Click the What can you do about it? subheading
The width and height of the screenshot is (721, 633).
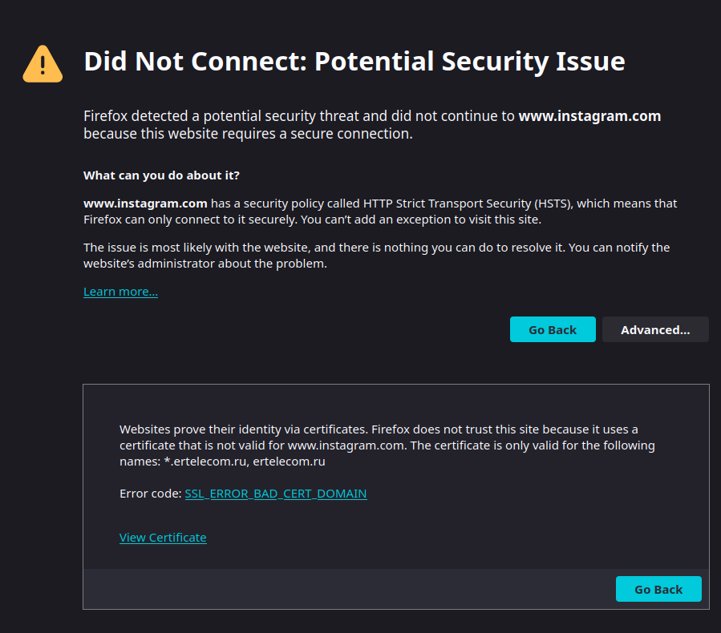pos(161,175)
